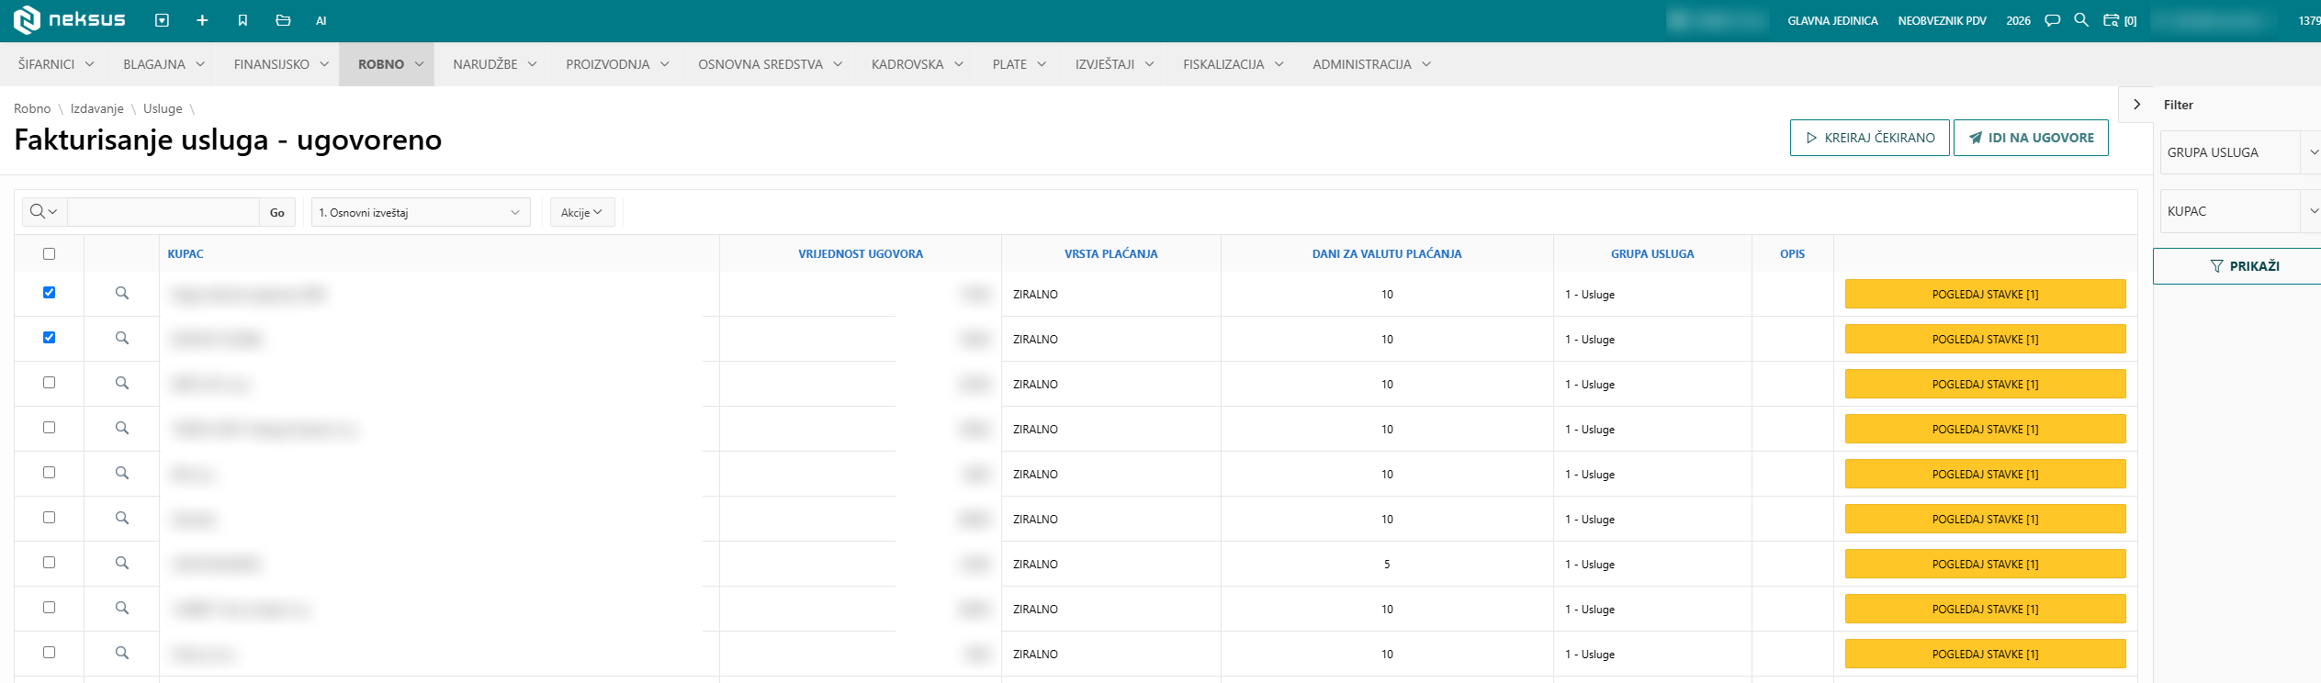2321x683 pixels.
Task: Click the Neksus logo icon
Action: pyautogui.click(x=28, y=19)
